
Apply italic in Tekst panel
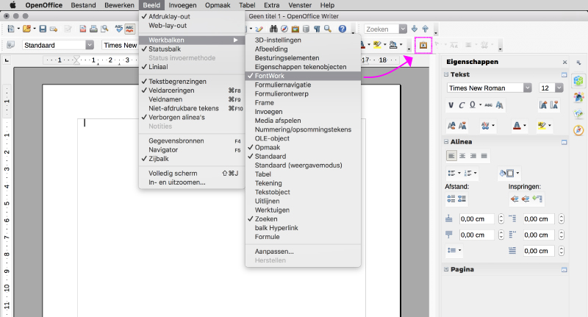(462, 105)
